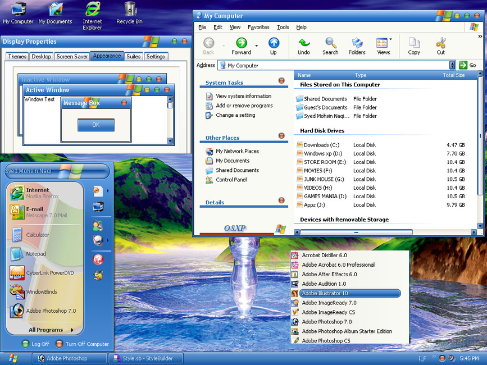The image size is (487, 365).
Task: Switch to Style.sb - StyleBuilder taskbar item
Action: (x=145, y=358)
